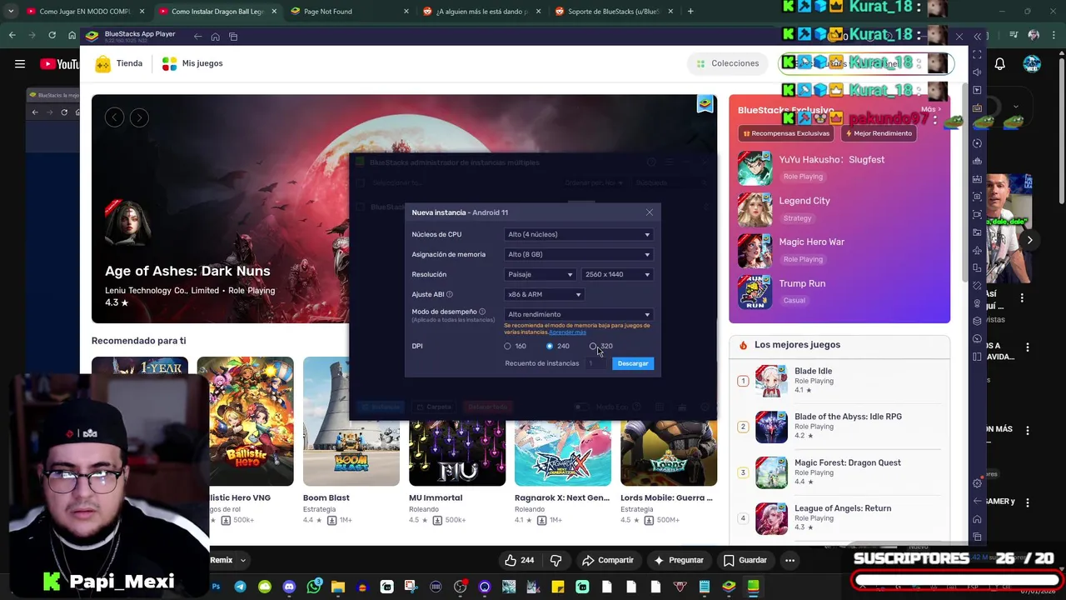Open a new browser tab
Viewport: 1066px width, 600px height.
(x=690, y=12)
